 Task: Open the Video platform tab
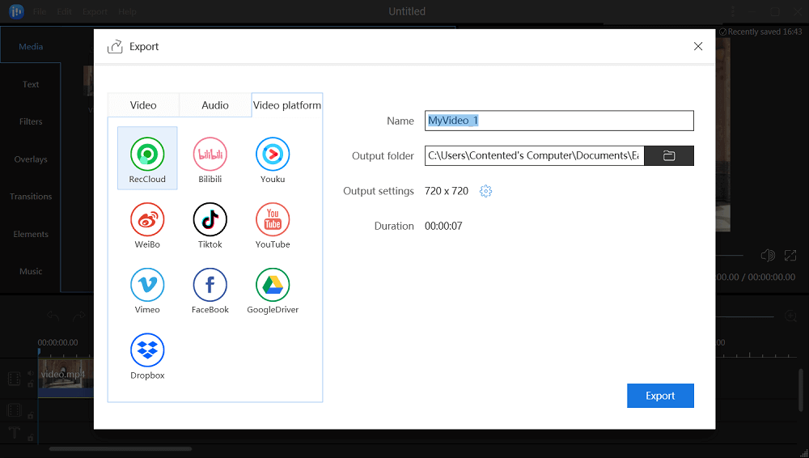287,105
